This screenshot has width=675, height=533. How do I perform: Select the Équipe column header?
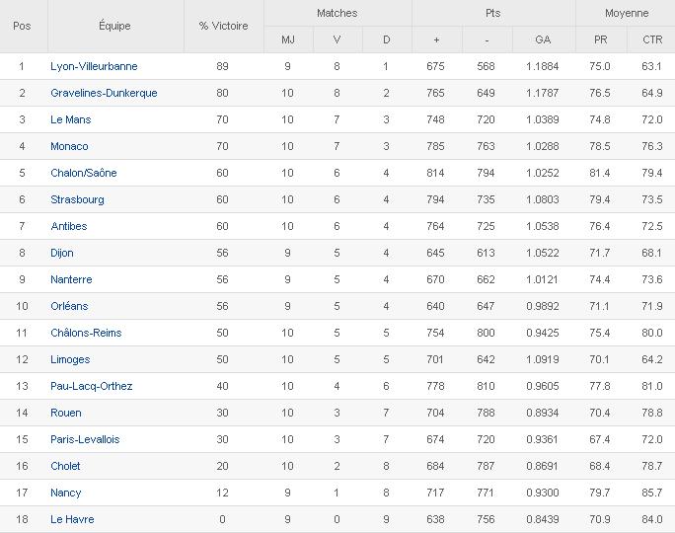coord(114,26)
